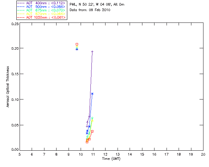209x167 pixels.
Task: Click the x-axis tick label 6
Action: [x=32, y=154]
